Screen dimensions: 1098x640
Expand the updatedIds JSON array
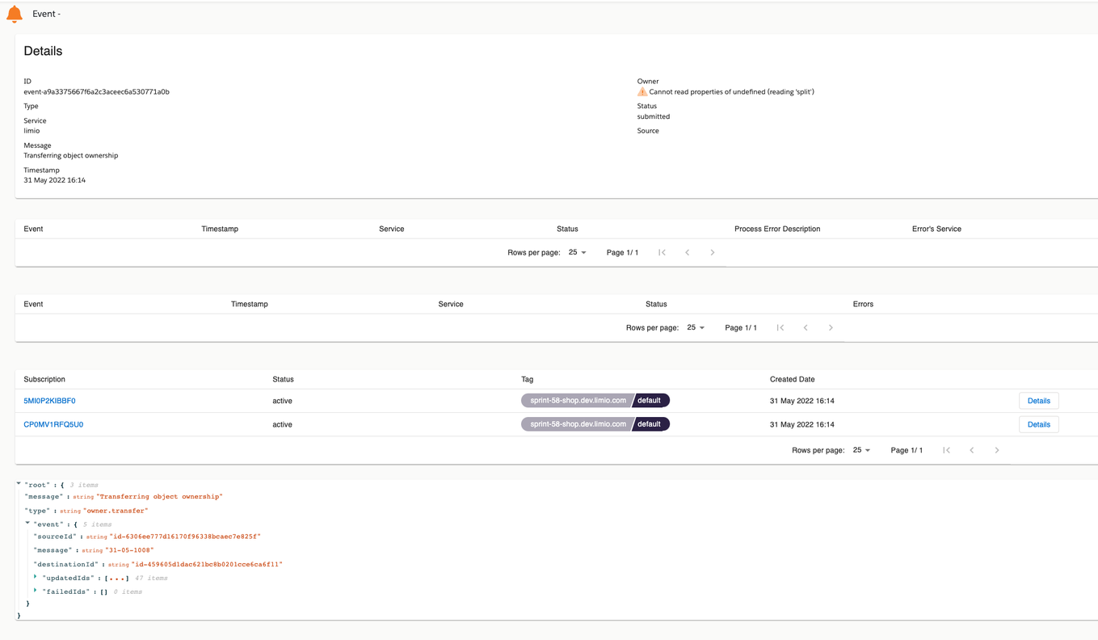36,578
